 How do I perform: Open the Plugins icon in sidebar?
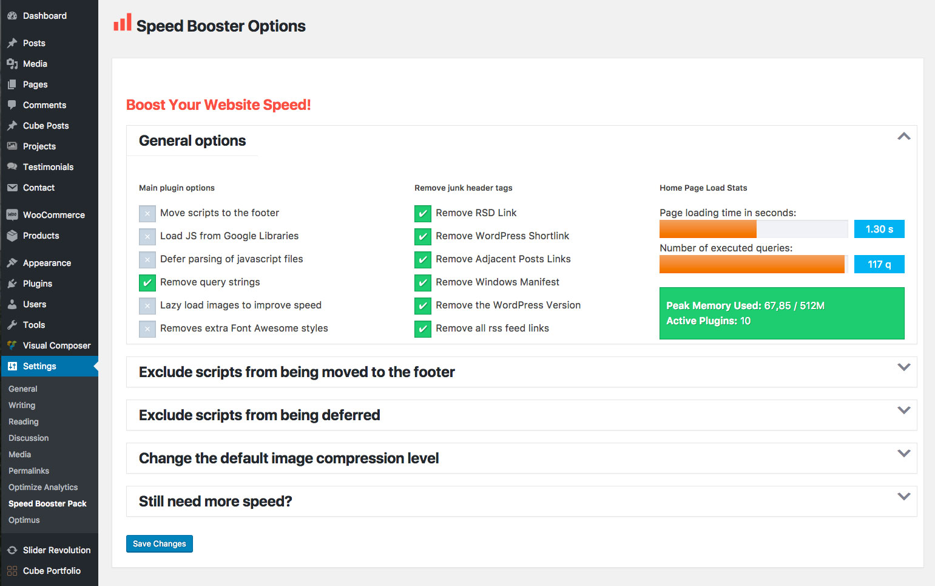coord(12,284)
